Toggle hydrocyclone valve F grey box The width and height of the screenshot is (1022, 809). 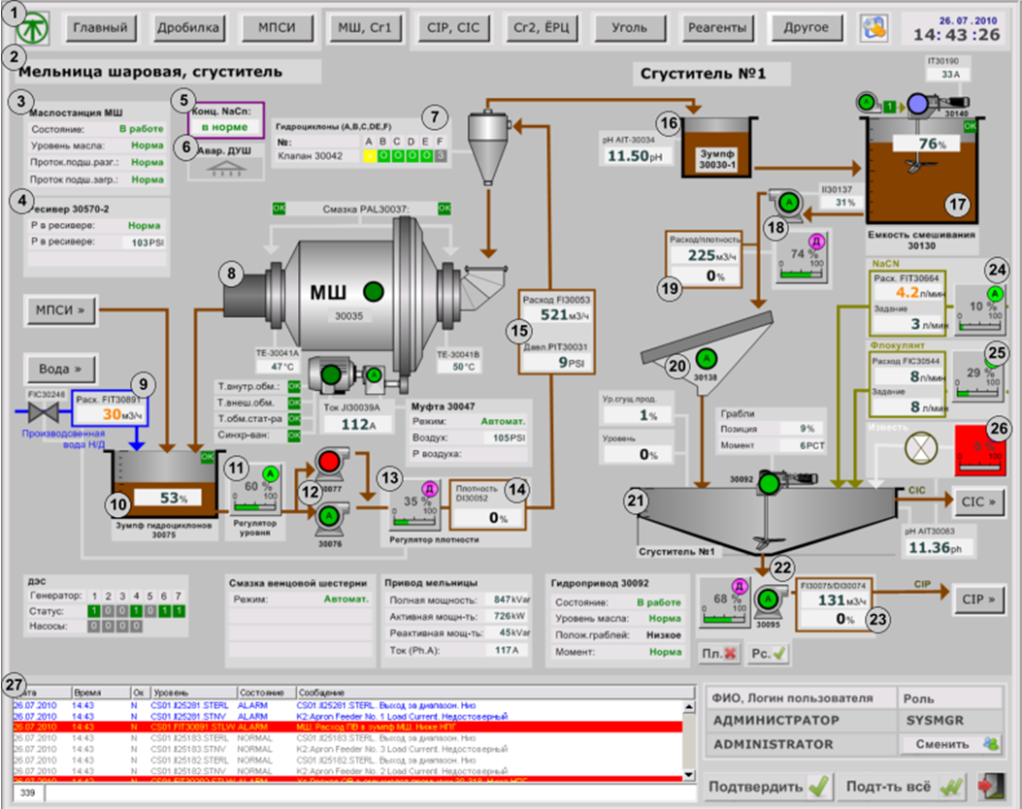click(441, 155)
